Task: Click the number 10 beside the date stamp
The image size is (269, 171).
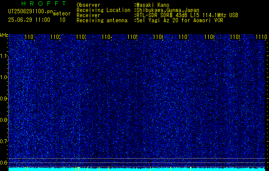Action: coord(62,20)
